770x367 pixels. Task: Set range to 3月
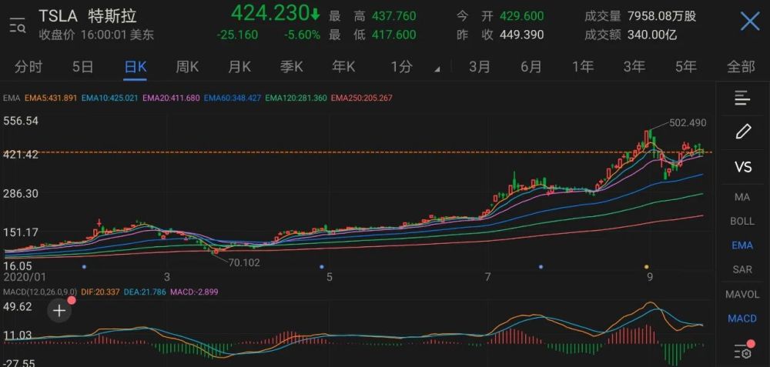coord(479,67)
